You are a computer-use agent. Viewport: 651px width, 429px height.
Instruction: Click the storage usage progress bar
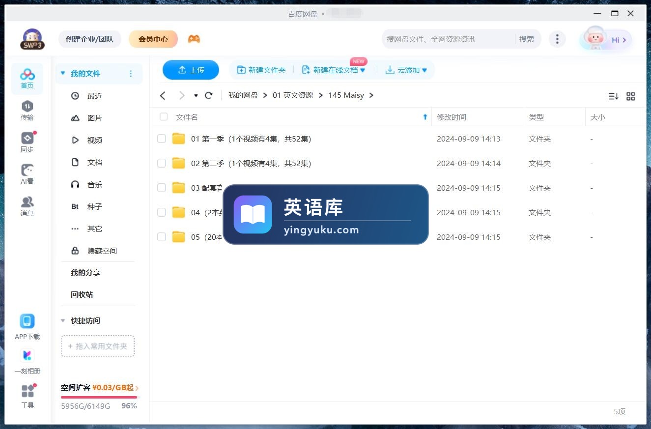pos(100,397)
